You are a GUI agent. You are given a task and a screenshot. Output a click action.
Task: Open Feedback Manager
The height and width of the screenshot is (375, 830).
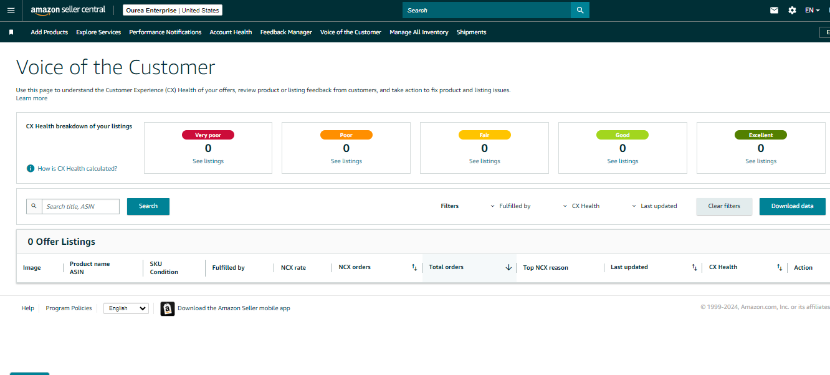pyautogui.click(x=286, y=32)
